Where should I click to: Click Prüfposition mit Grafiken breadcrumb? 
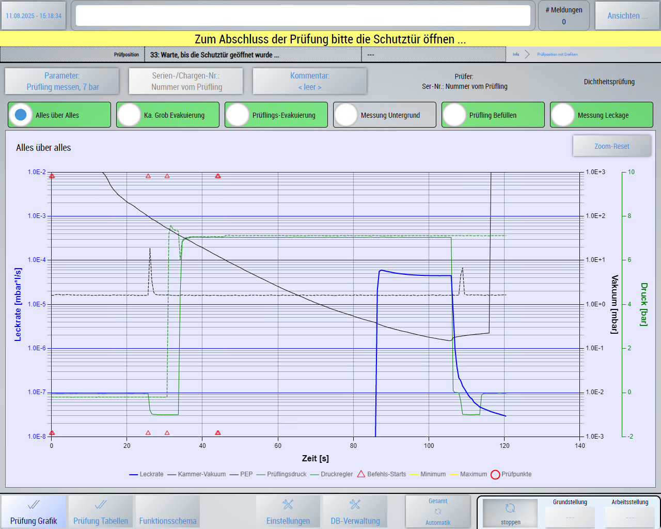(x=557, y=54)
